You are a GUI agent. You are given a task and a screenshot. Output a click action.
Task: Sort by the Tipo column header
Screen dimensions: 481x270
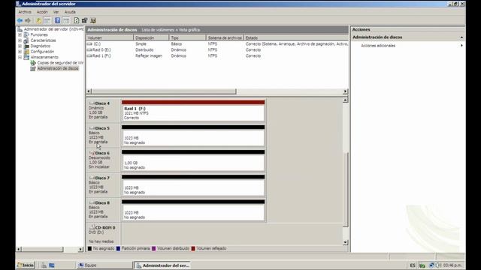point(187,37)
